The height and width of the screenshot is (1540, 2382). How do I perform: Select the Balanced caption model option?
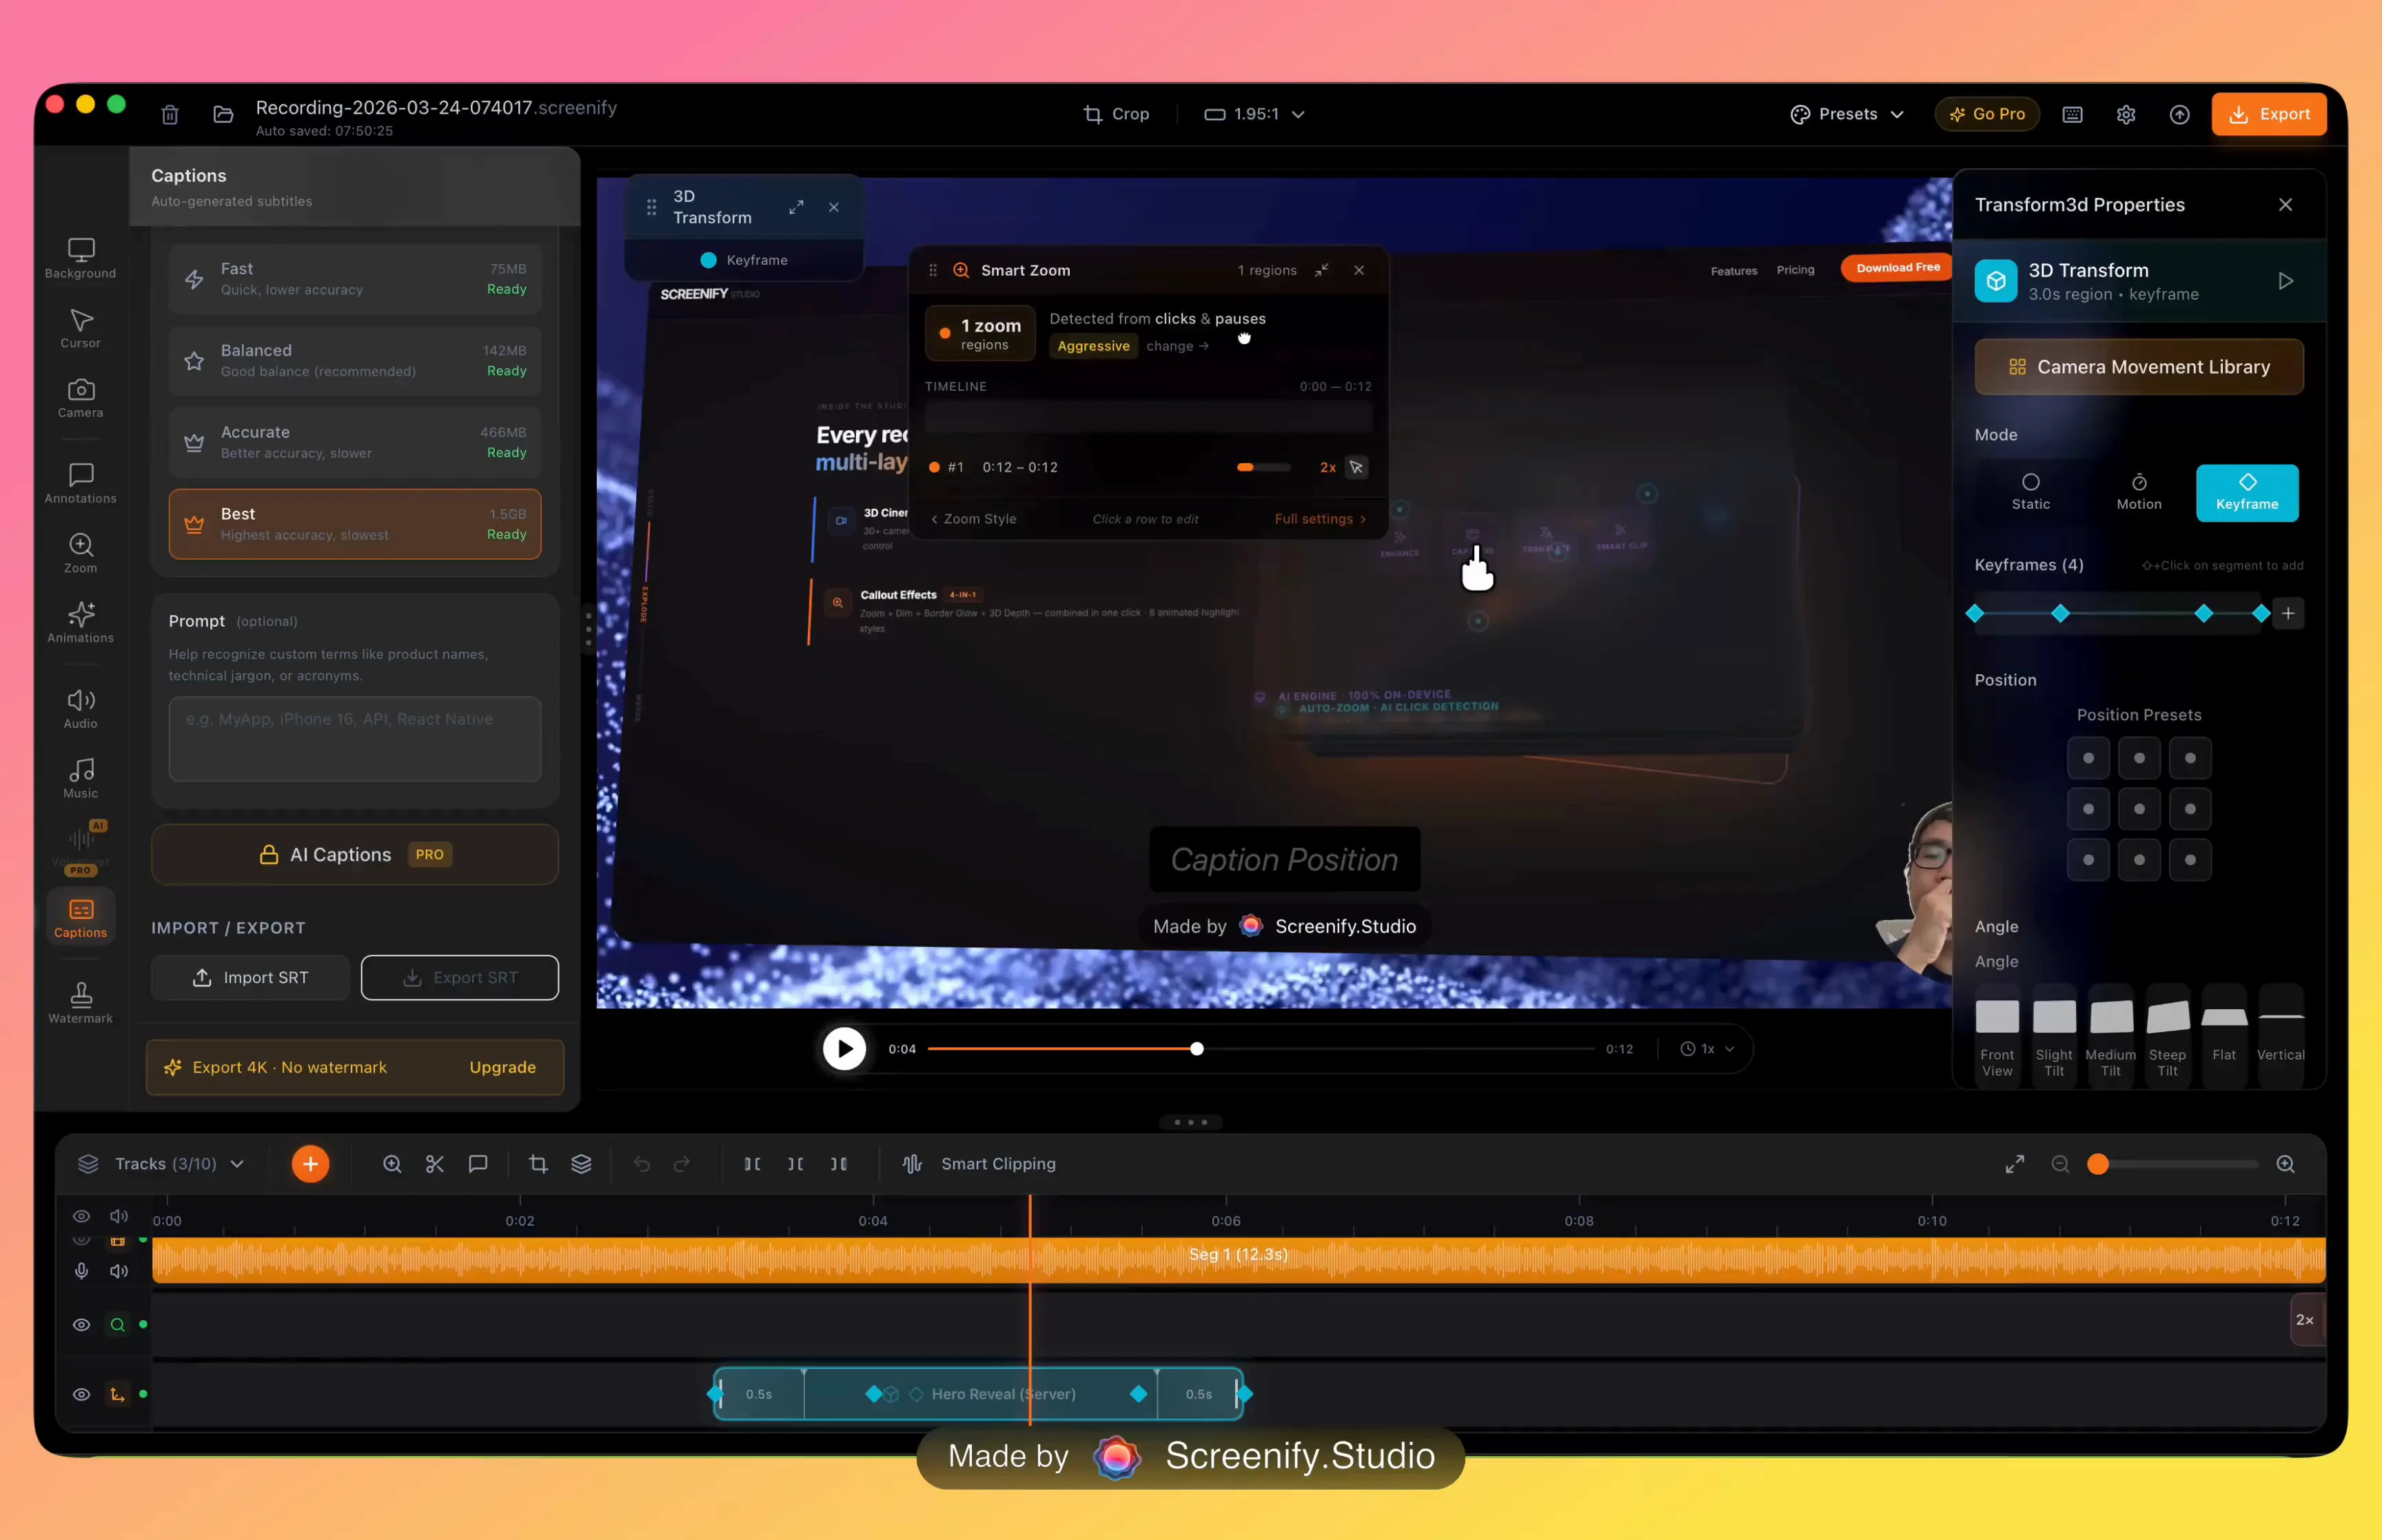coord(355,360)
